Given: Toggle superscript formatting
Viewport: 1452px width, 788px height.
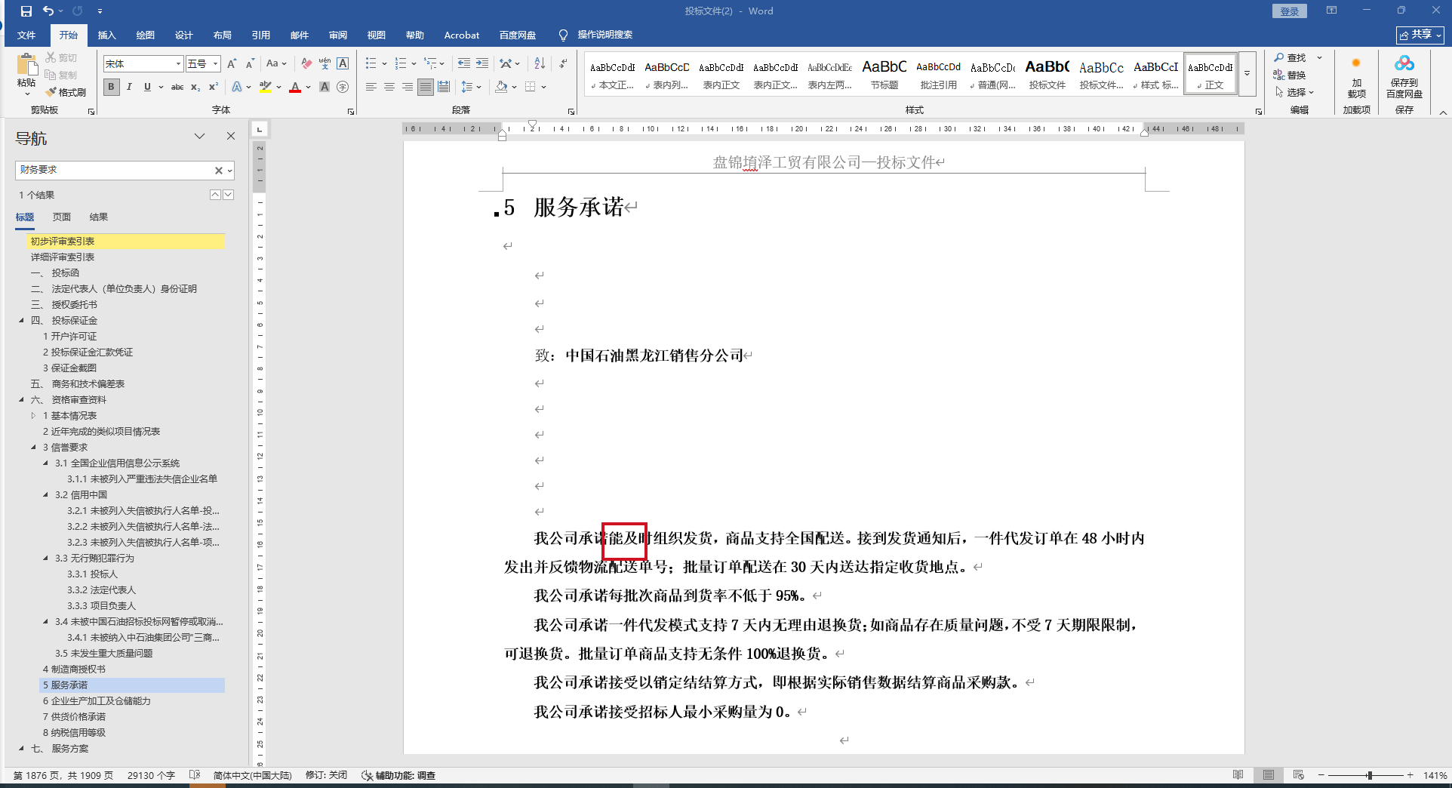Looking at the screenshot, I should point(214,87).
